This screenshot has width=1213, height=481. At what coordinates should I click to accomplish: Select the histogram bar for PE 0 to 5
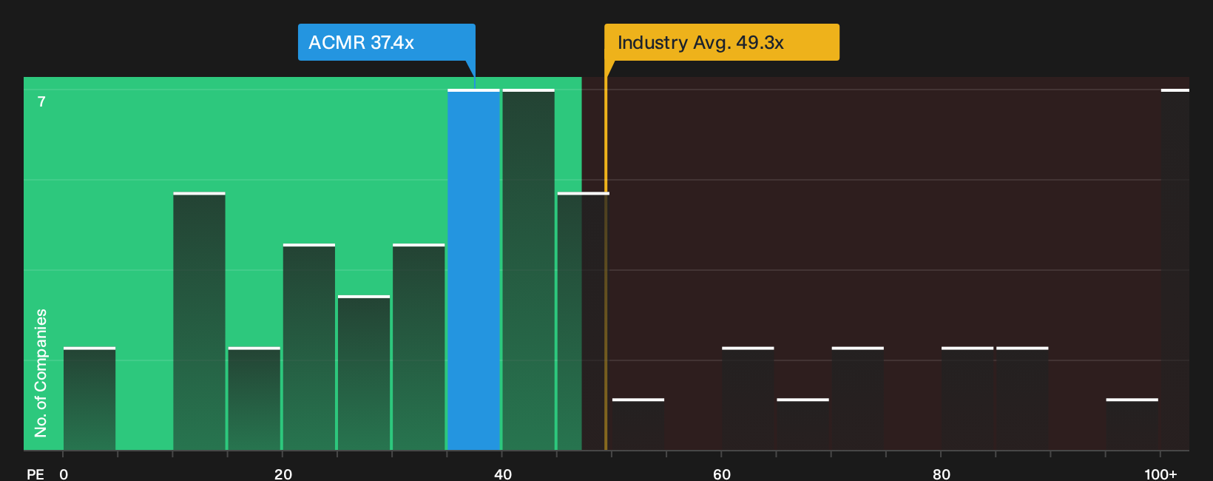click(89, 398)
